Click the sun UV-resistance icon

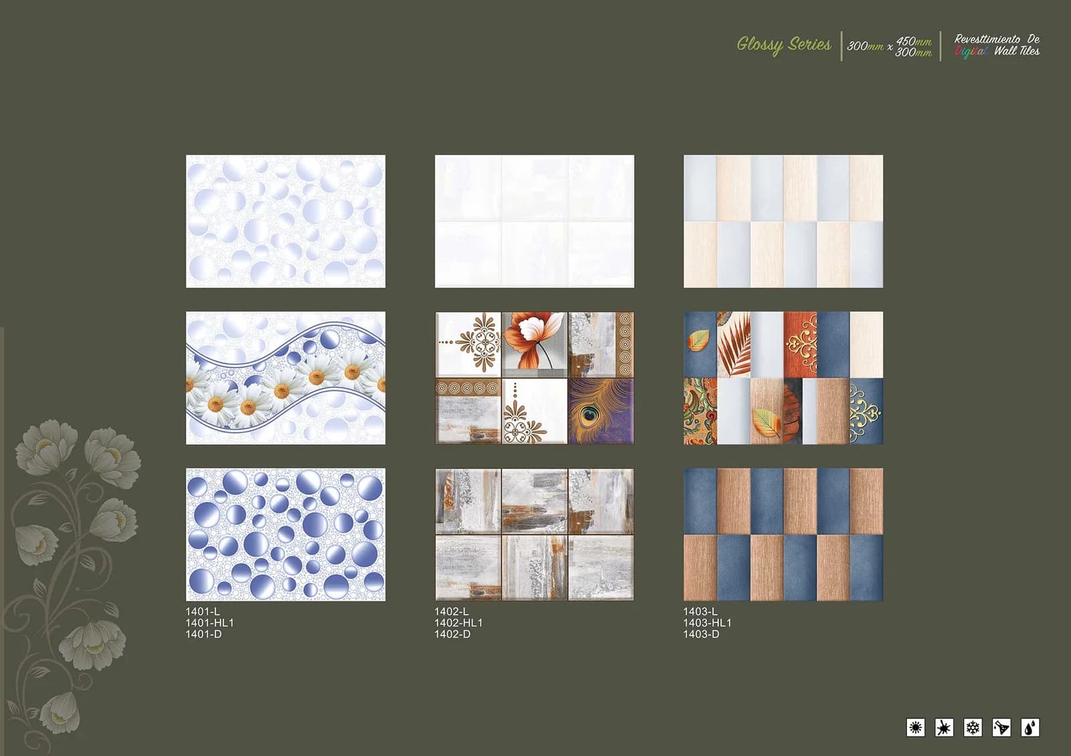point(915,727)
